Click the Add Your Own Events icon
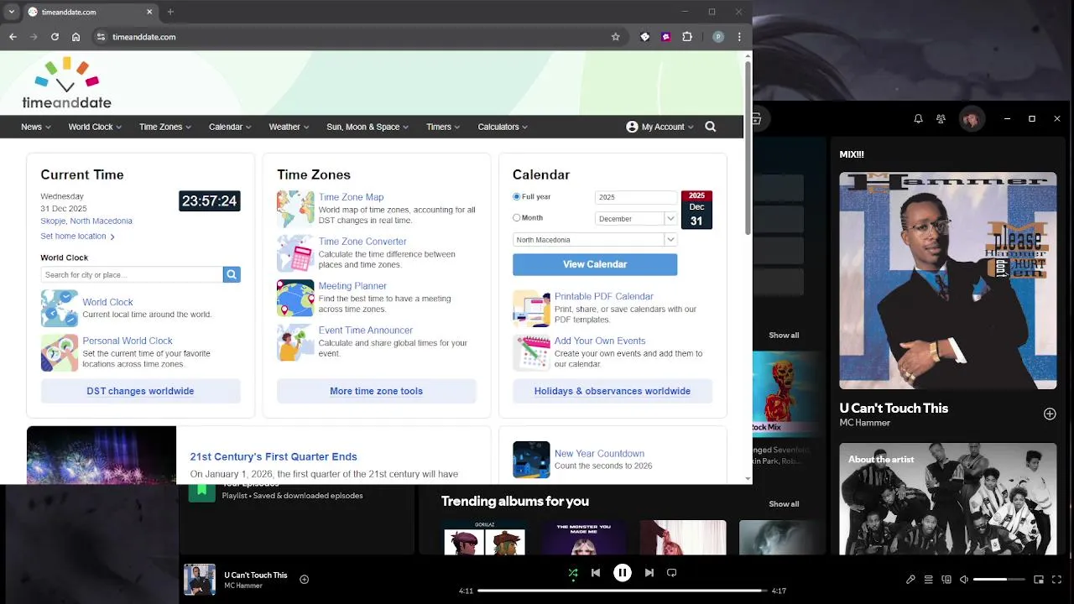The width and height of the screenshot is (1074, 604). click(531, 353)
